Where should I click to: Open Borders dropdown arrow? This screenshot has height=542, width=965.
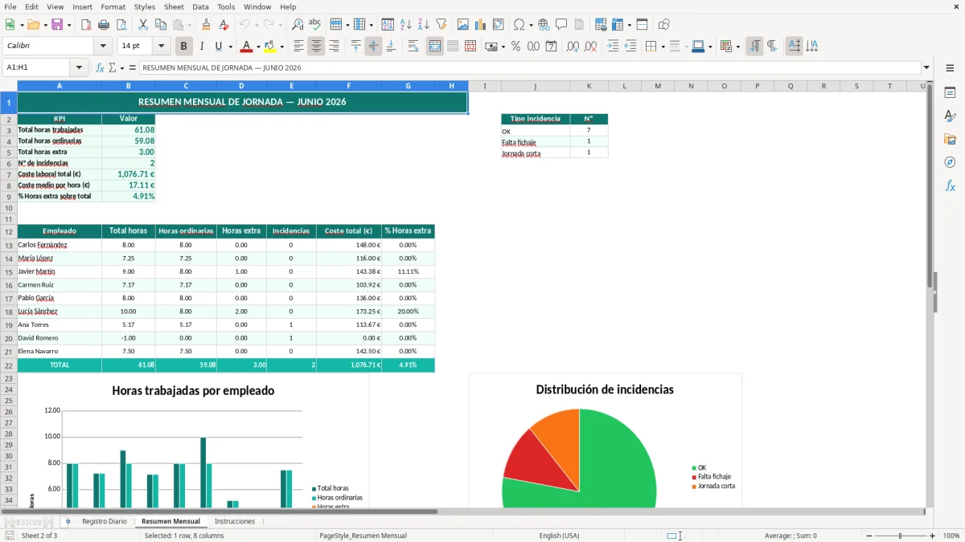coord(663,47)
